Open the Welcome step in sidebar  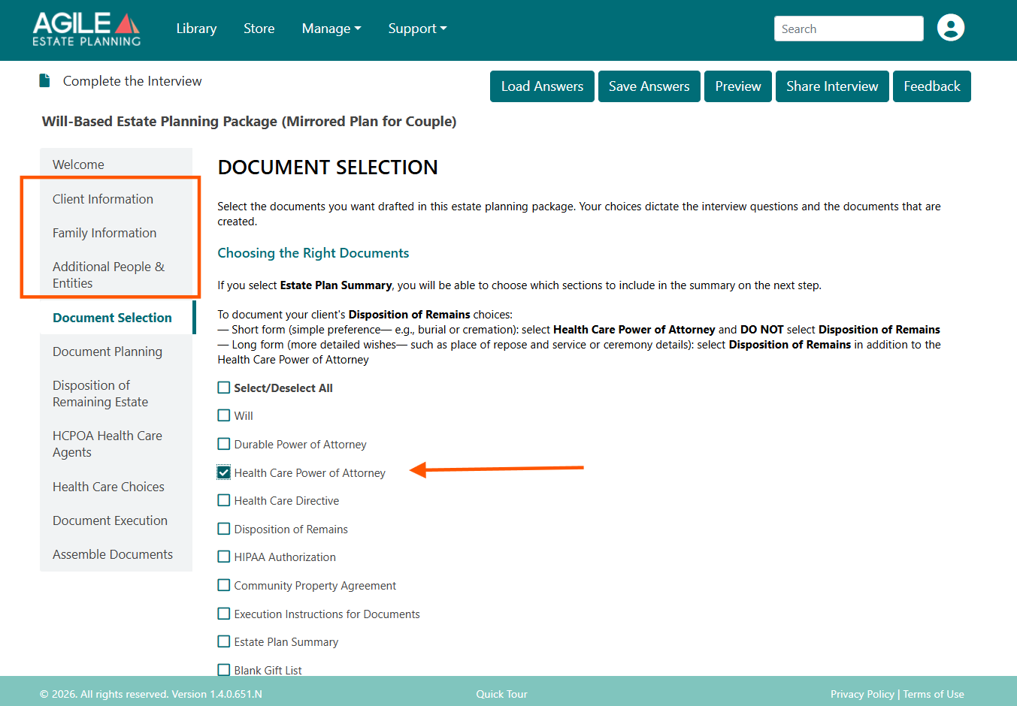pyautogui.click(x=116, y=164)
